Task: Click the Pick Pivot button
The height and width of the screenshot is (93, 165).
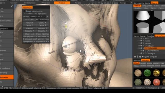Action: (29, 20)
